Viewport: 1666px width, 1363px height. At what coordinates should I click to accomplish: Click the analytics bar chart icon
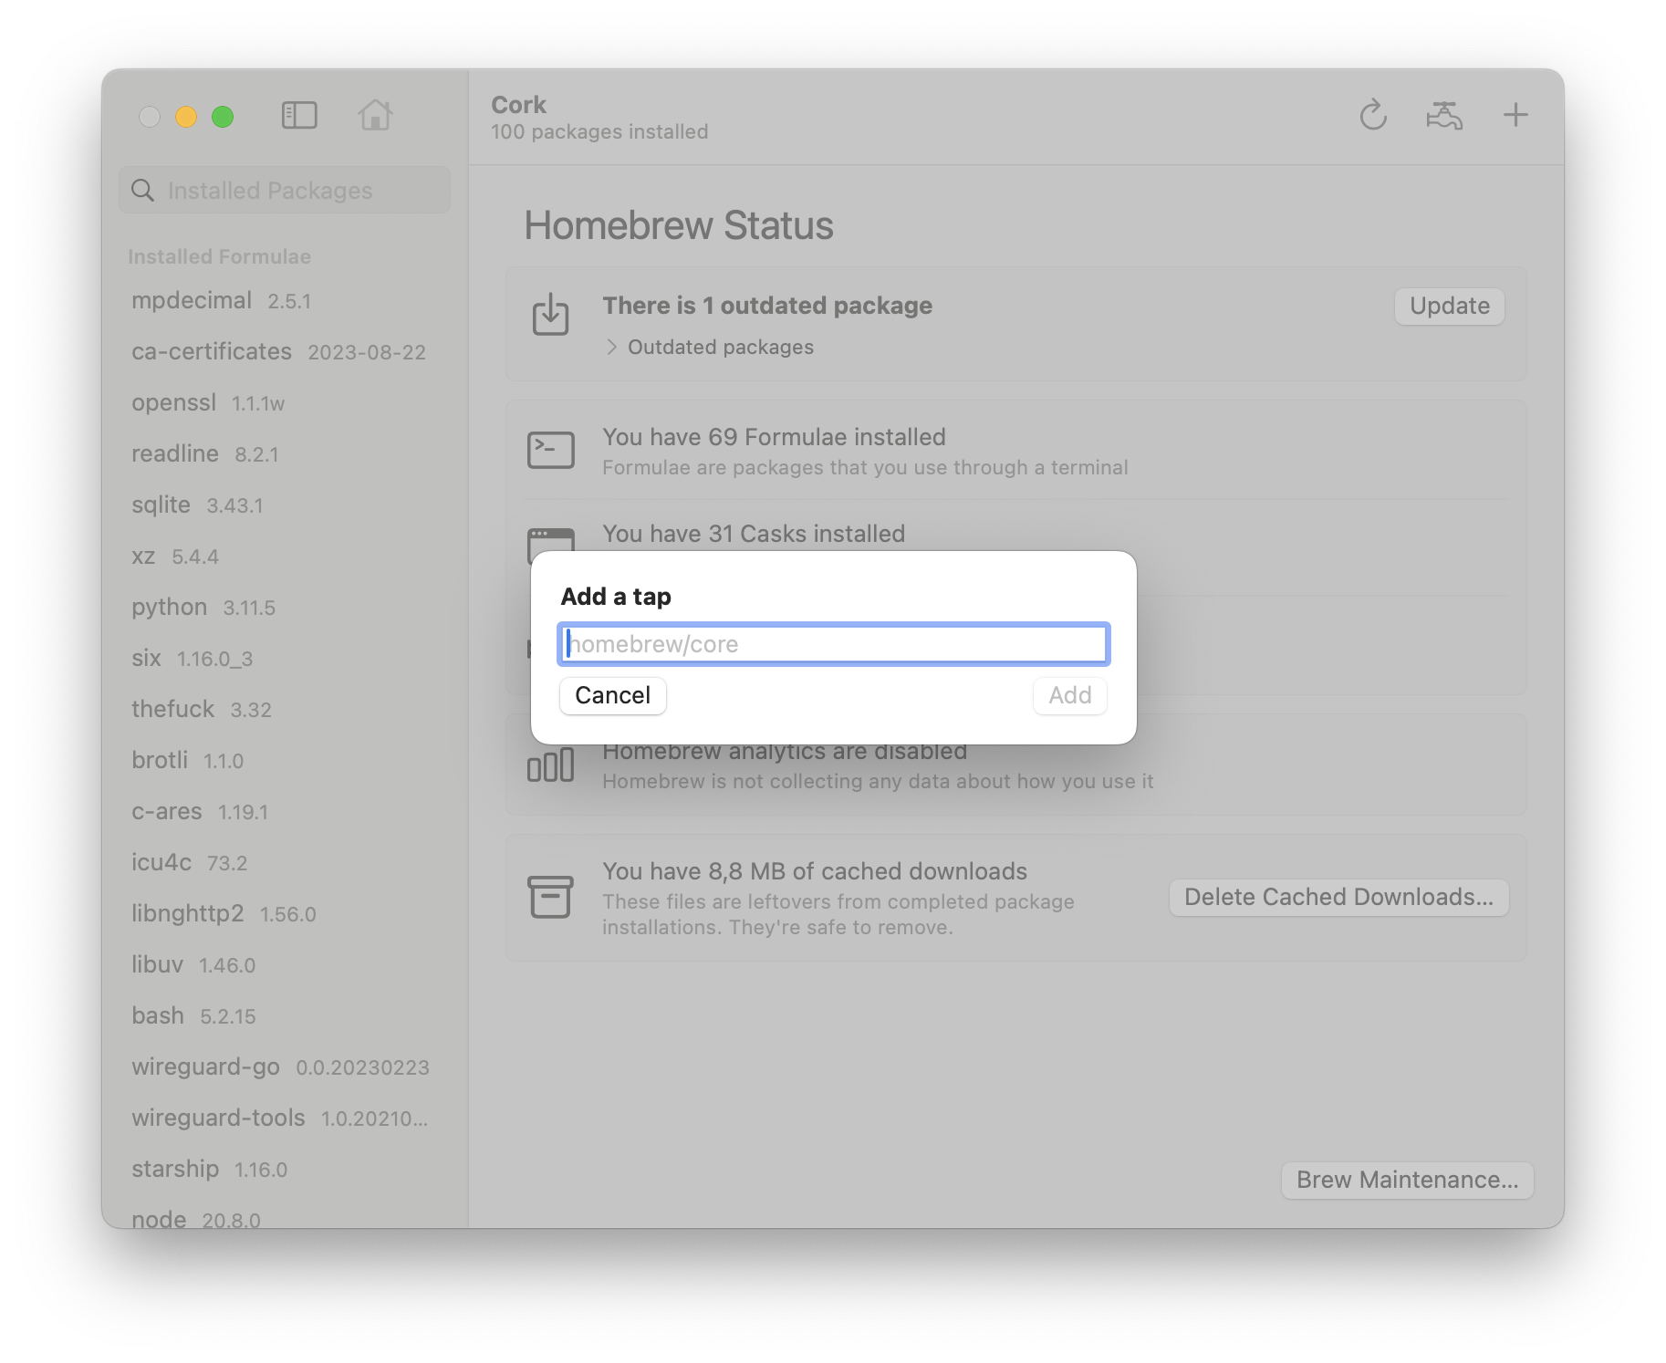(x=551, y=765)
